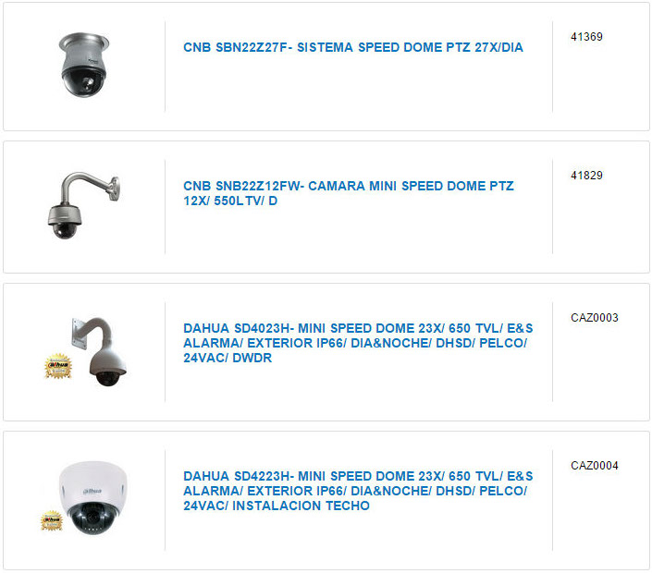Select product code 41829

coord(586,176)
